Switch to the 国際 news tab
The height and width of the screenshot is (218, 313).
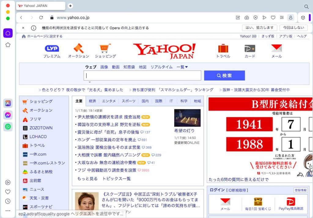159,101
